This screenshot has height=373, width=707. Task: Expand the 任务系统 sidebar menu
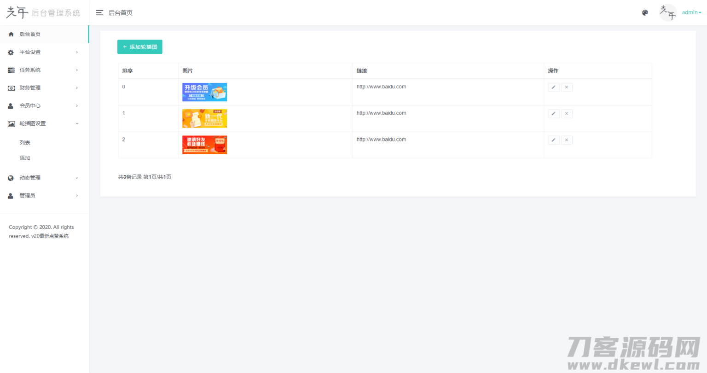(44, 70)
